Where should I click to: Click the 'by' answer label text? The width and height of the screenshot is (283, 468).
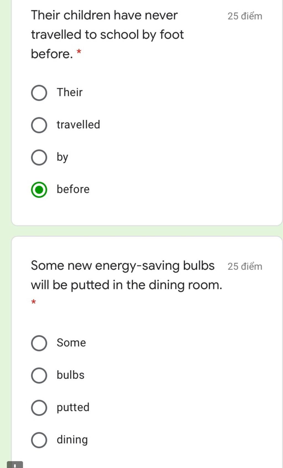[62, 157]
